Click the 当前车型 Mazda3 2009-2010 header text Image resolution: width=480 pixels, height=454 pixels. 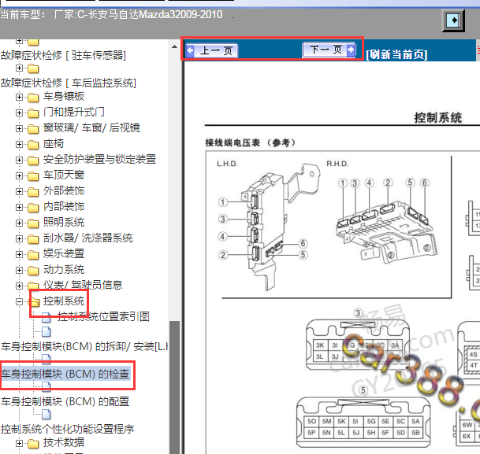coord(111,15)
